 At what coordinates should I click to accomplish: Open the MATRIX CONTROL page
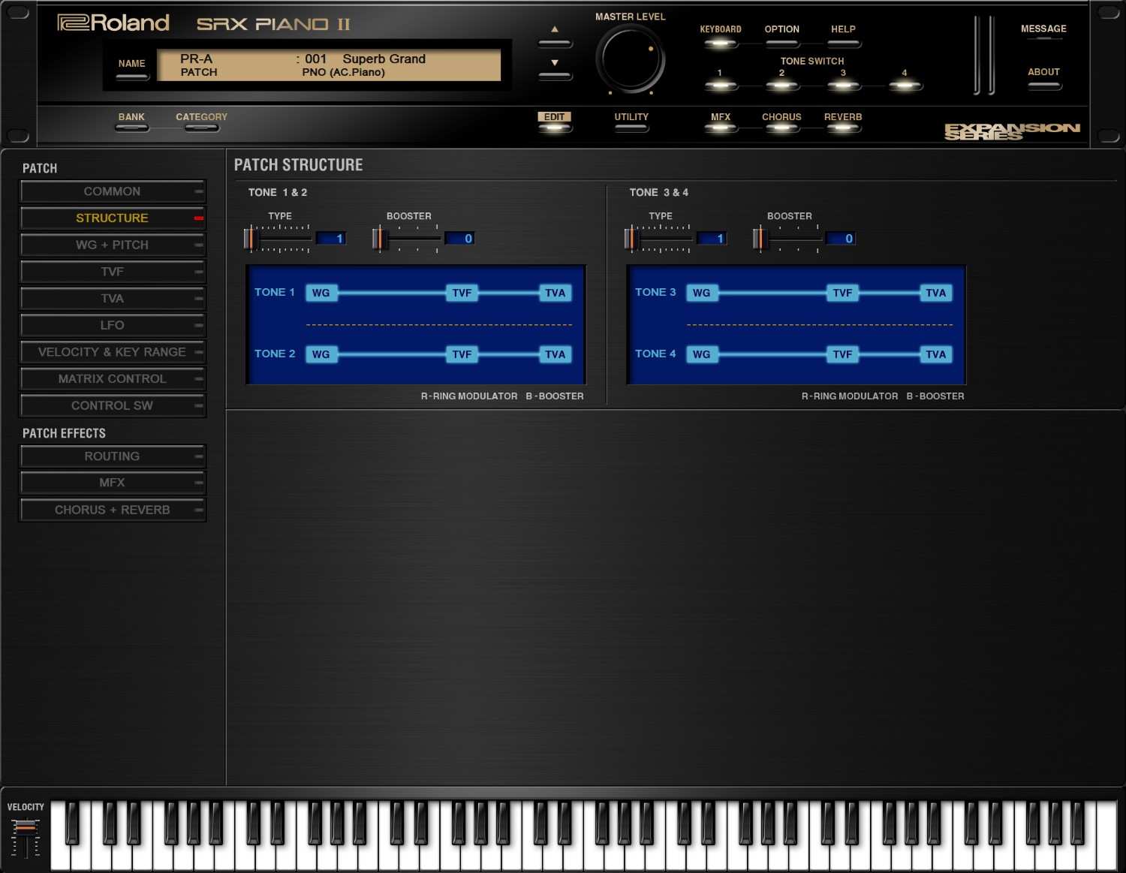pos(113,379)
